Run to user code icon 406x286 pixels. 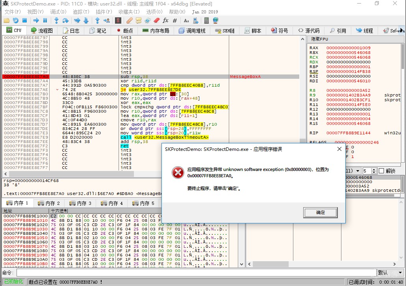click(106, 20)
